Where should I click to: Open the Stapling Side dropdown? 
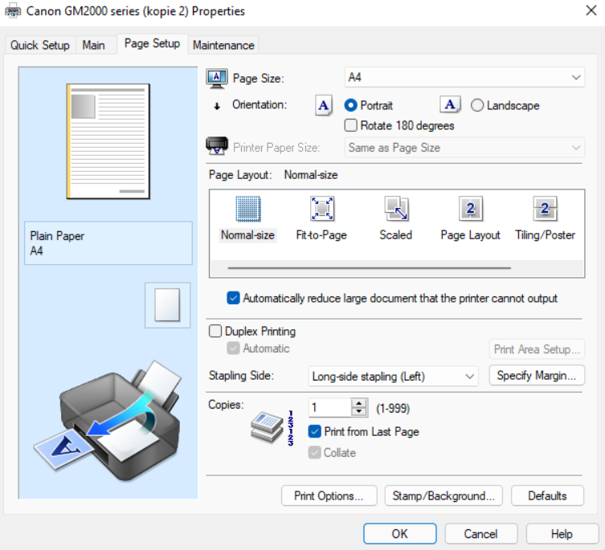coord(393,376)
